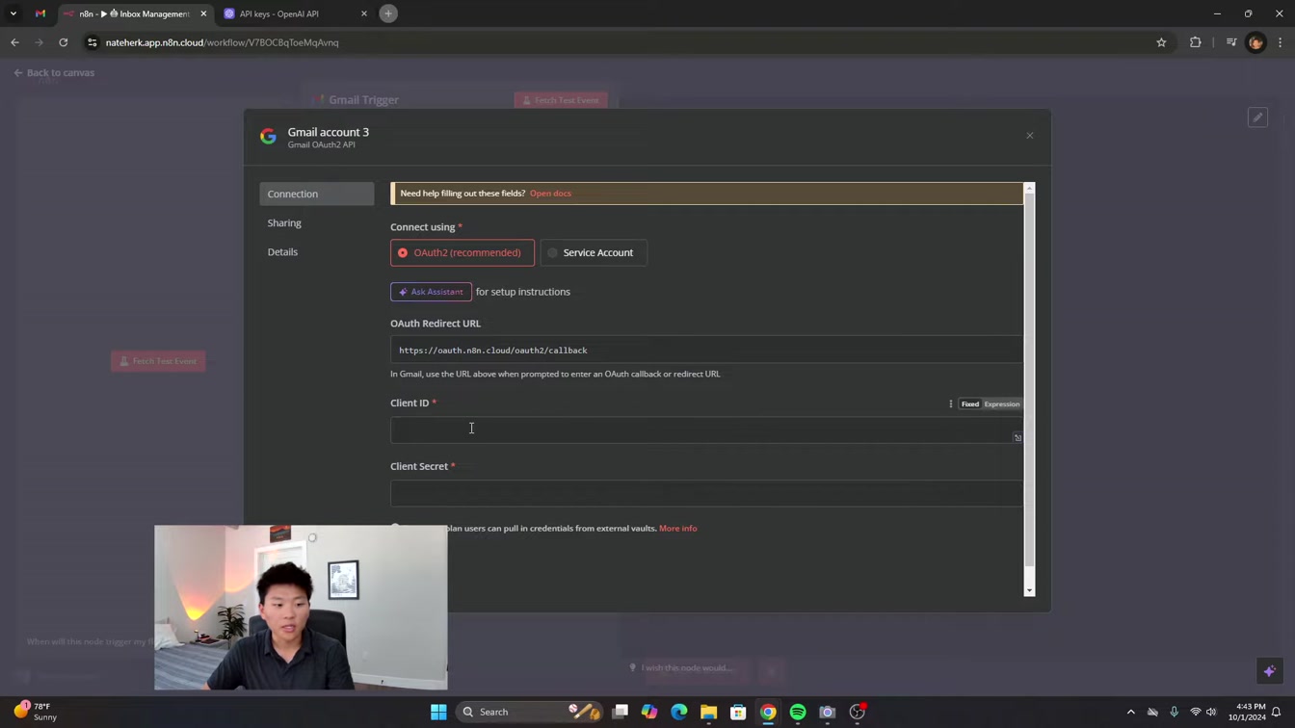Switch Client ID to Expression mode

(x=1001, y=404)
